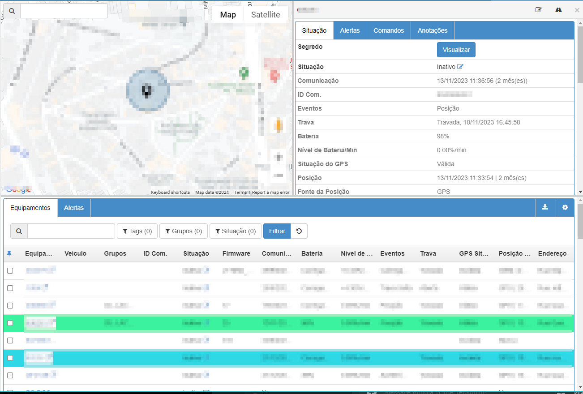583x394 pixels.
Task: Sort by the Nível de ... column header
Action: 357,253
